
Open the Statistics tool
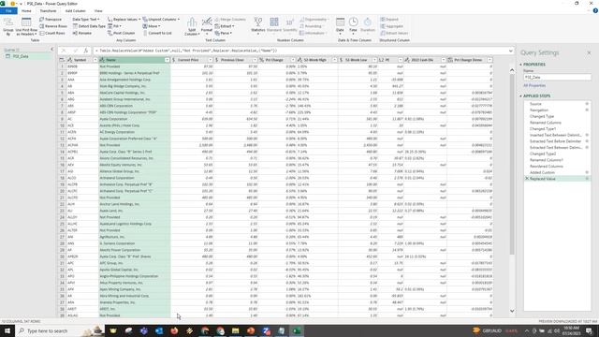pyautogui.click(x=258, y=25)
